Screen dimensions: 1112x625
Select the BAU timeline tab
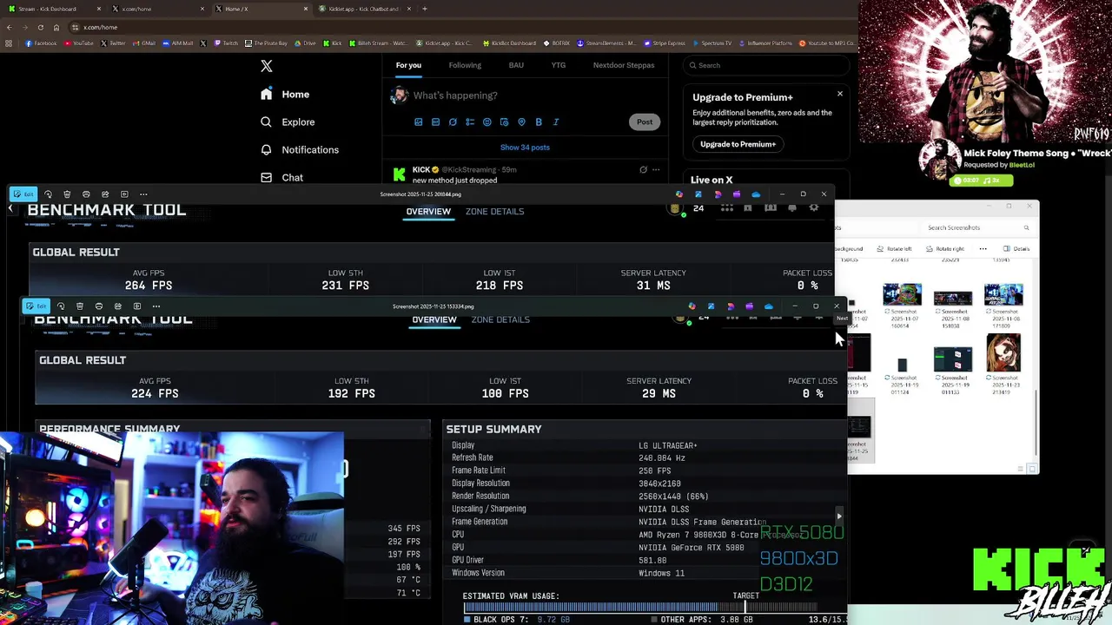pos(516,65)
